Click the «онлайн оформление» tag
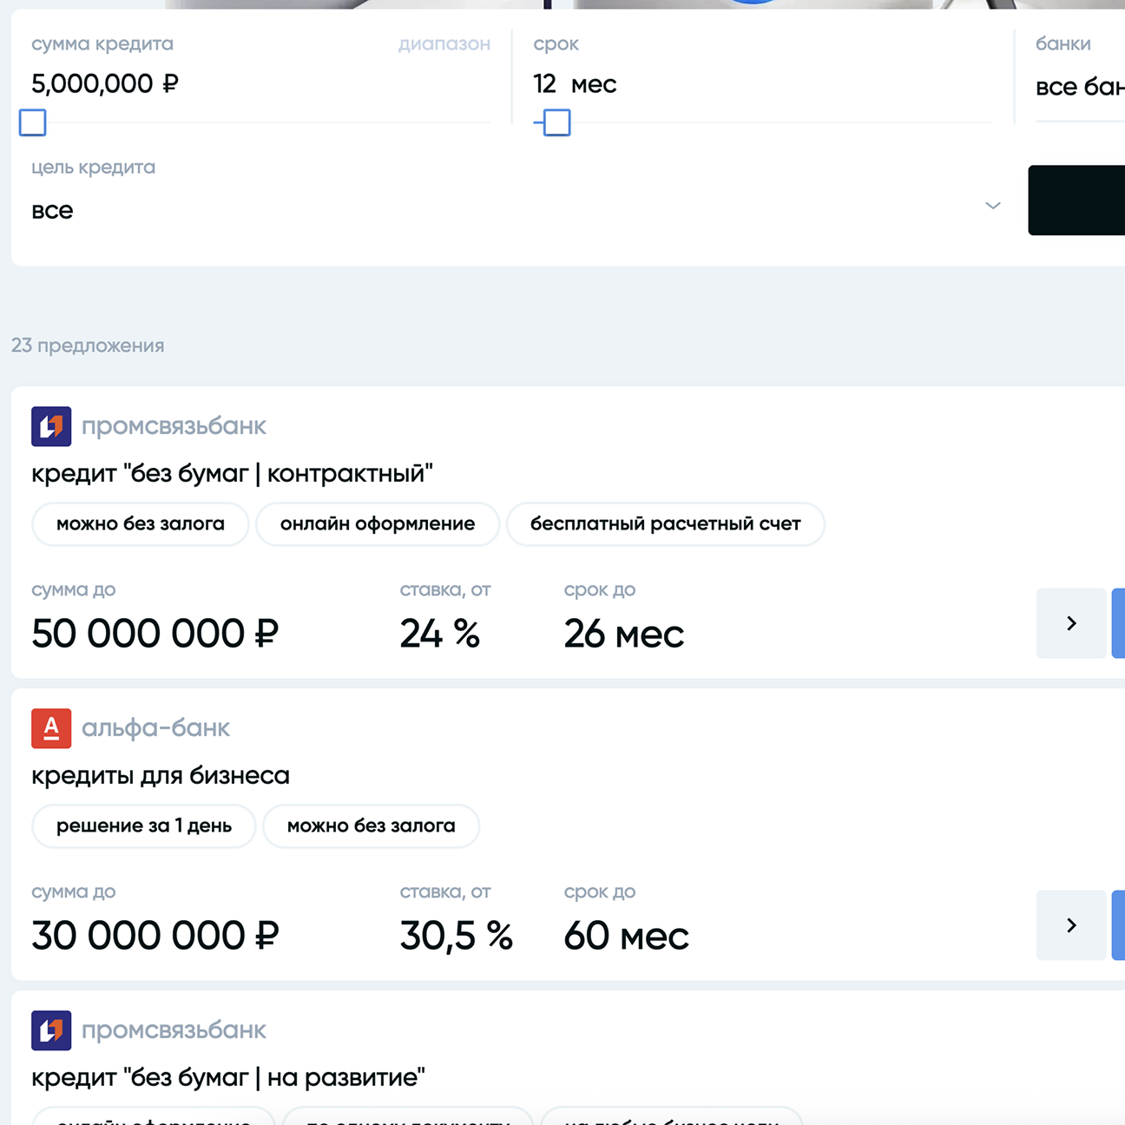The width and height of the screenshot is (1125, 1125). pyautogui.click(x=378, y=524)
